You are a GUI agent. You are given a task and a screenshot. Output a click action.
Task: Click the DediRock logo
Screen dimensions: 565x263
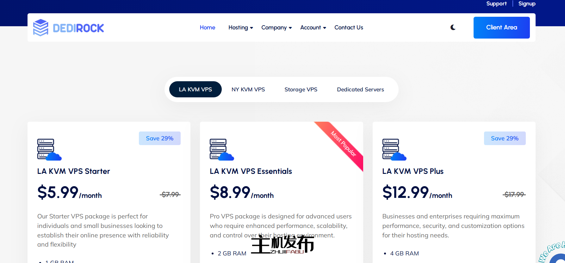click(x=68, y=28)
